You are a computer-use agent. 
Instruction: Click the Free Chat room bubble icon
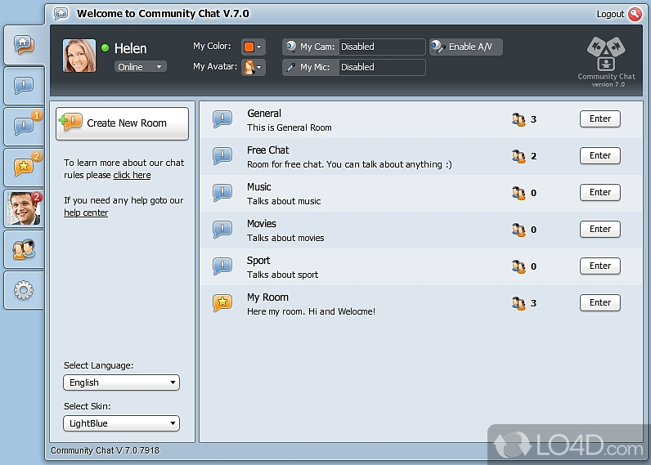(x=222, y=156)
